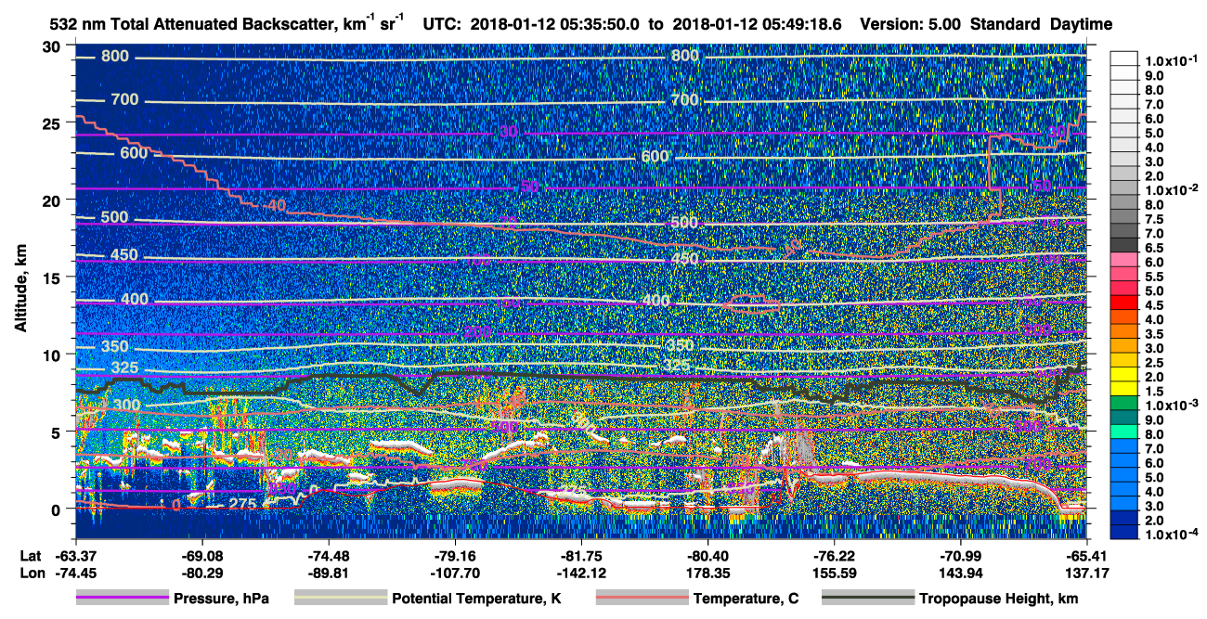This screenshot has width=1207, height=619.
Task: Click longitude value '-80.29'
Action: (x=202, y=573)
